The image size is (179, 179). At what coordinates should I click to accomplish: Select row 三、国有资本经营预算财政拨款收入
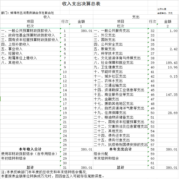point(30,40)
